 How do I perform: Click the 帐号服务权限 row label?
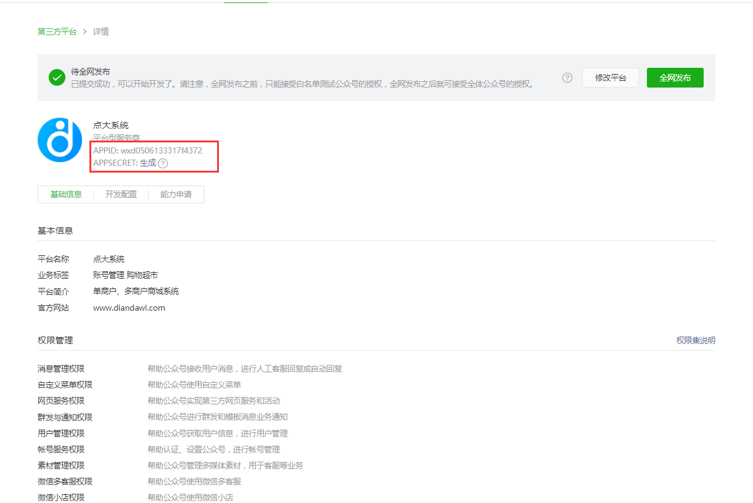(x=61, y=449)
